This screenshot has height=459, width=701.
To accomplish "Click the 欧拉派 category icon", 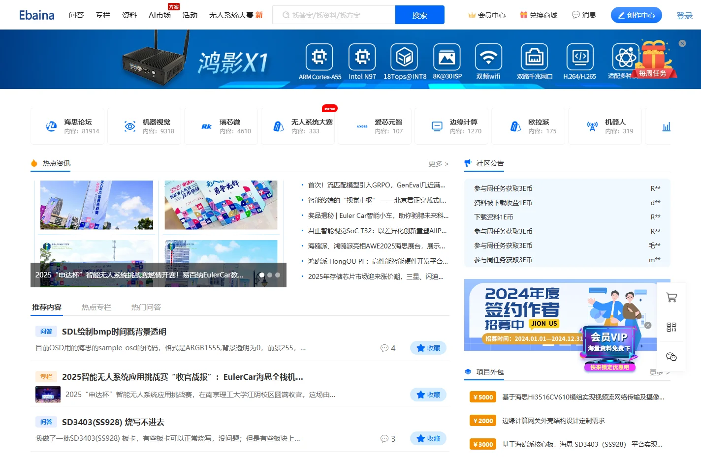I will point(516,126).
